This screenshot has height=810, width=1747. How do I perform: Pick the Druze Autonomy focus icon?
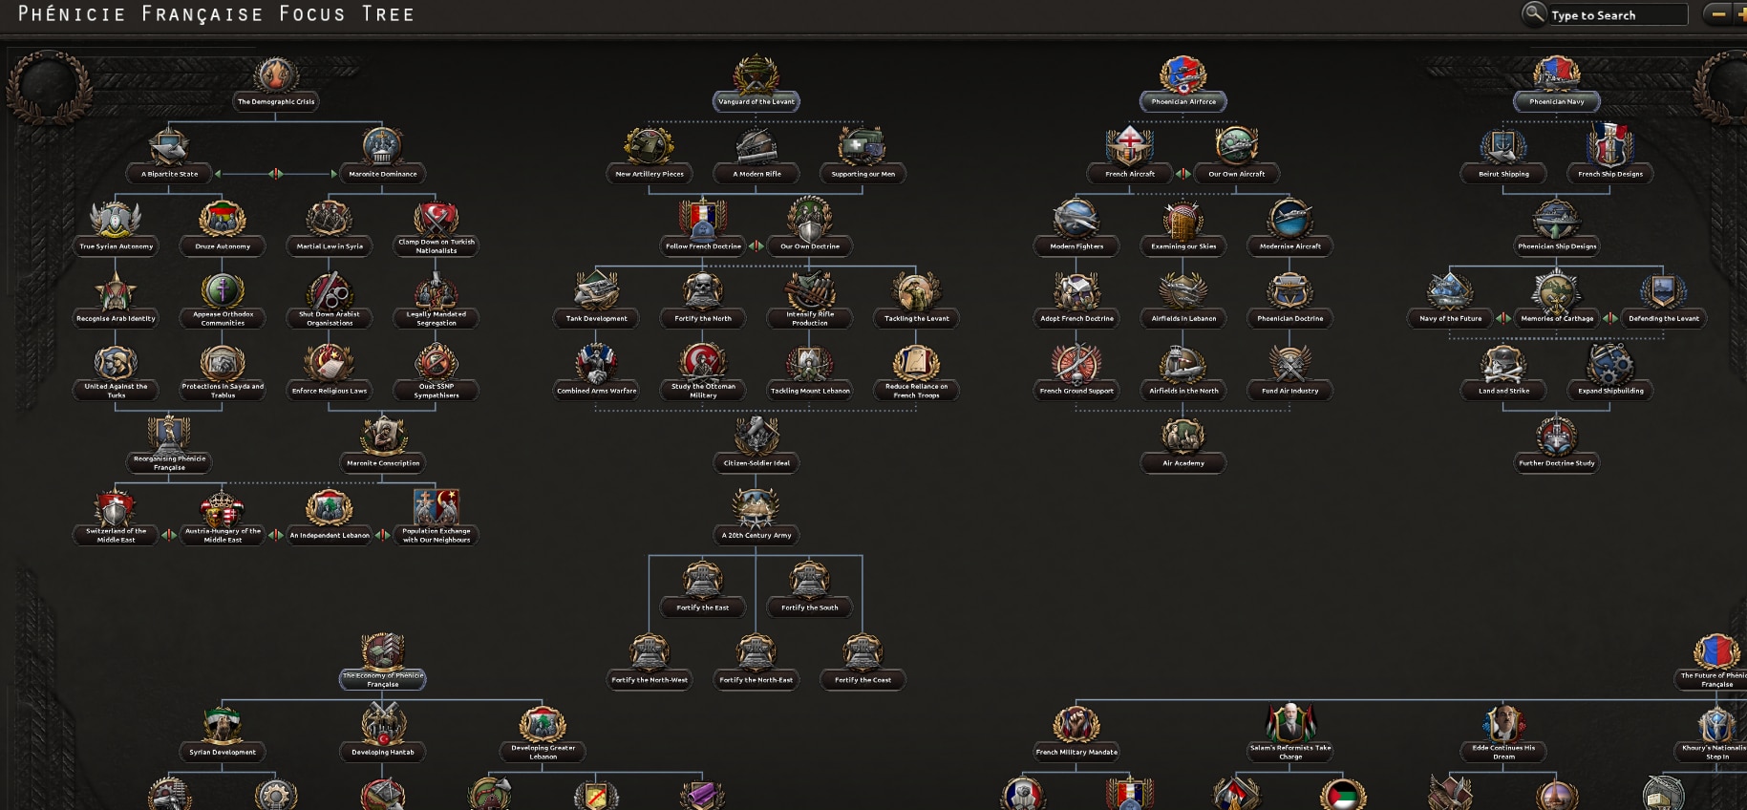click(223, 219)
